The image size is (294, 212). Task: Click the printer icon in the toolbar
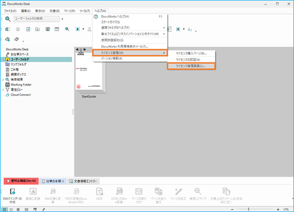(18, 29)
